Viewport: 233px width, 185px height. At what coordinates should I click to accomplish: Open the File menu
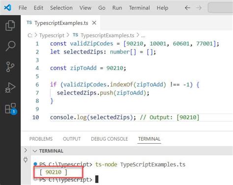(x=23, y=8)
